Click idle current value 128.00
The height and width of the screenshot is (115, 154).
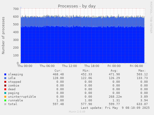click(58, 78)
